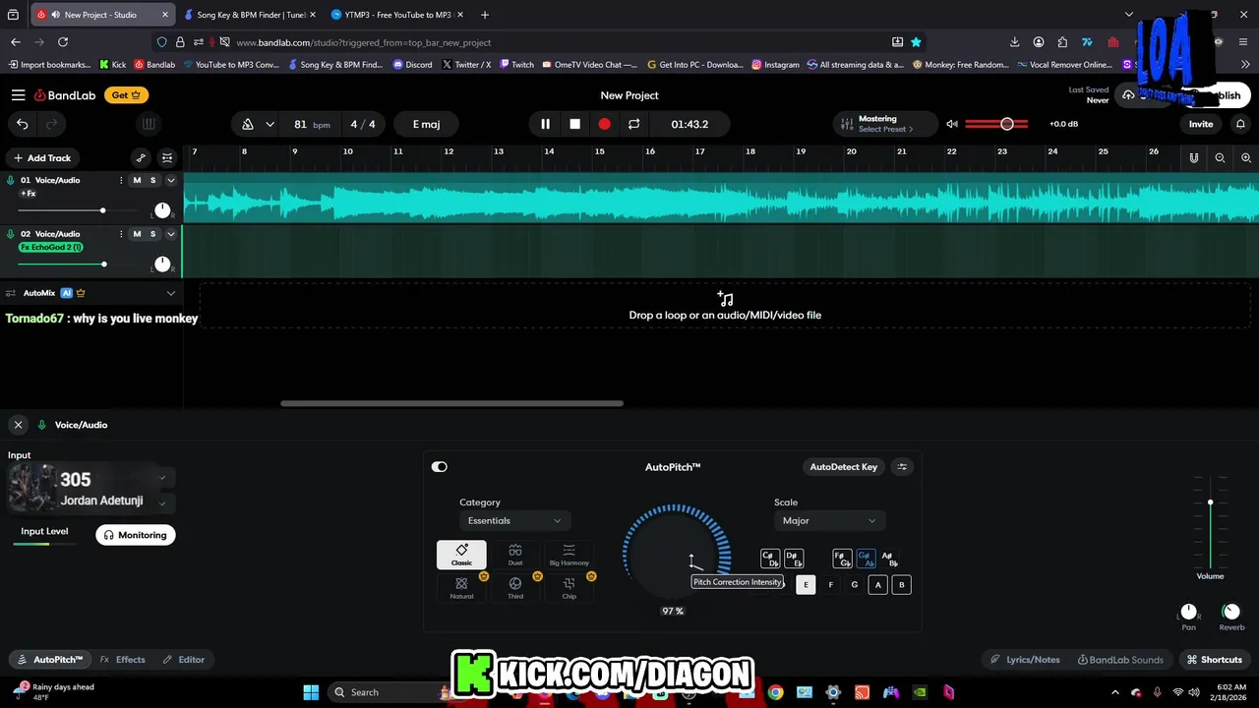Open the AutoPitch advanced settings sliders icon
The image size is (1259, 708).
[x=903, y=467]
